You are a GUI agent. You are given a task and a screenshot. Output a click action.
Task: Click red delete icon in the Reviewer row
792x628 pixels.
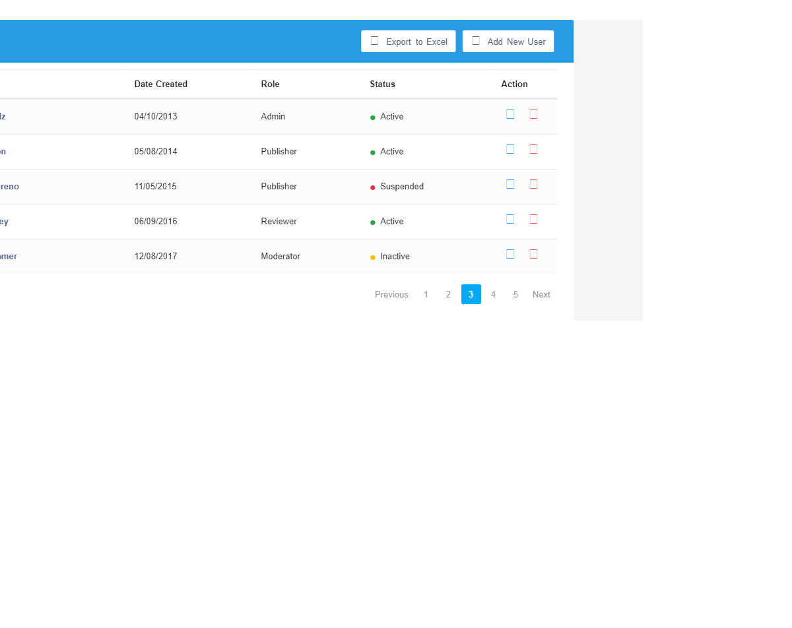(x=533, y=219)
